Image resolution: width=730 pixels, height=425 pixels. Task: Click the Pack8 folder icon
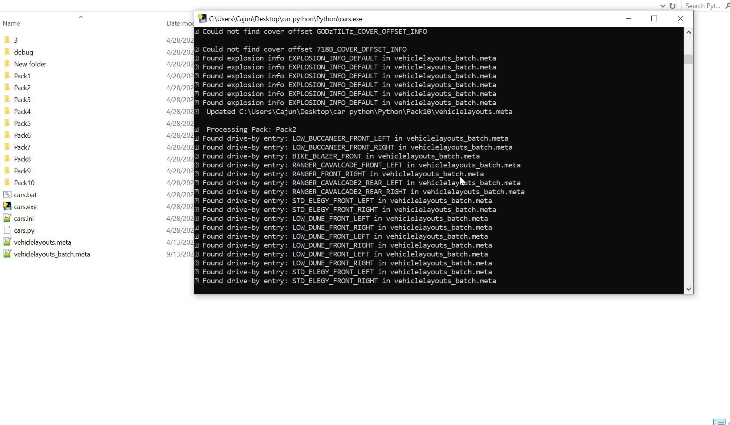[x=7, y=159]
